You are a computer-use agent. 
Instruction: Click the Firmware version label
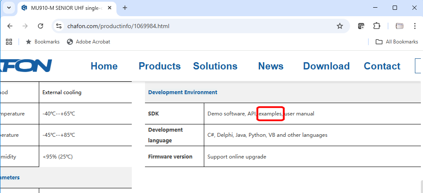170,157
